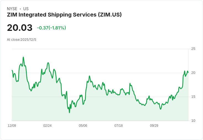This screenshot has width=203, height=140.
Task: Click the 02/24 date label on x-axis
Action: (47, 125)
